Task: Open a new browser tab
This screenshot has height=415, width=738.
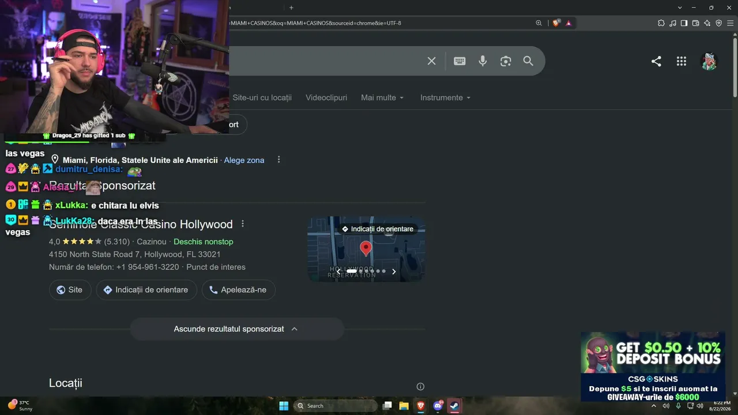Action: (291, 7)
